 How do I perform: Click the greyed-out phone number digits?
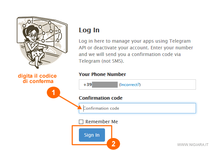(x=105, y=85)
